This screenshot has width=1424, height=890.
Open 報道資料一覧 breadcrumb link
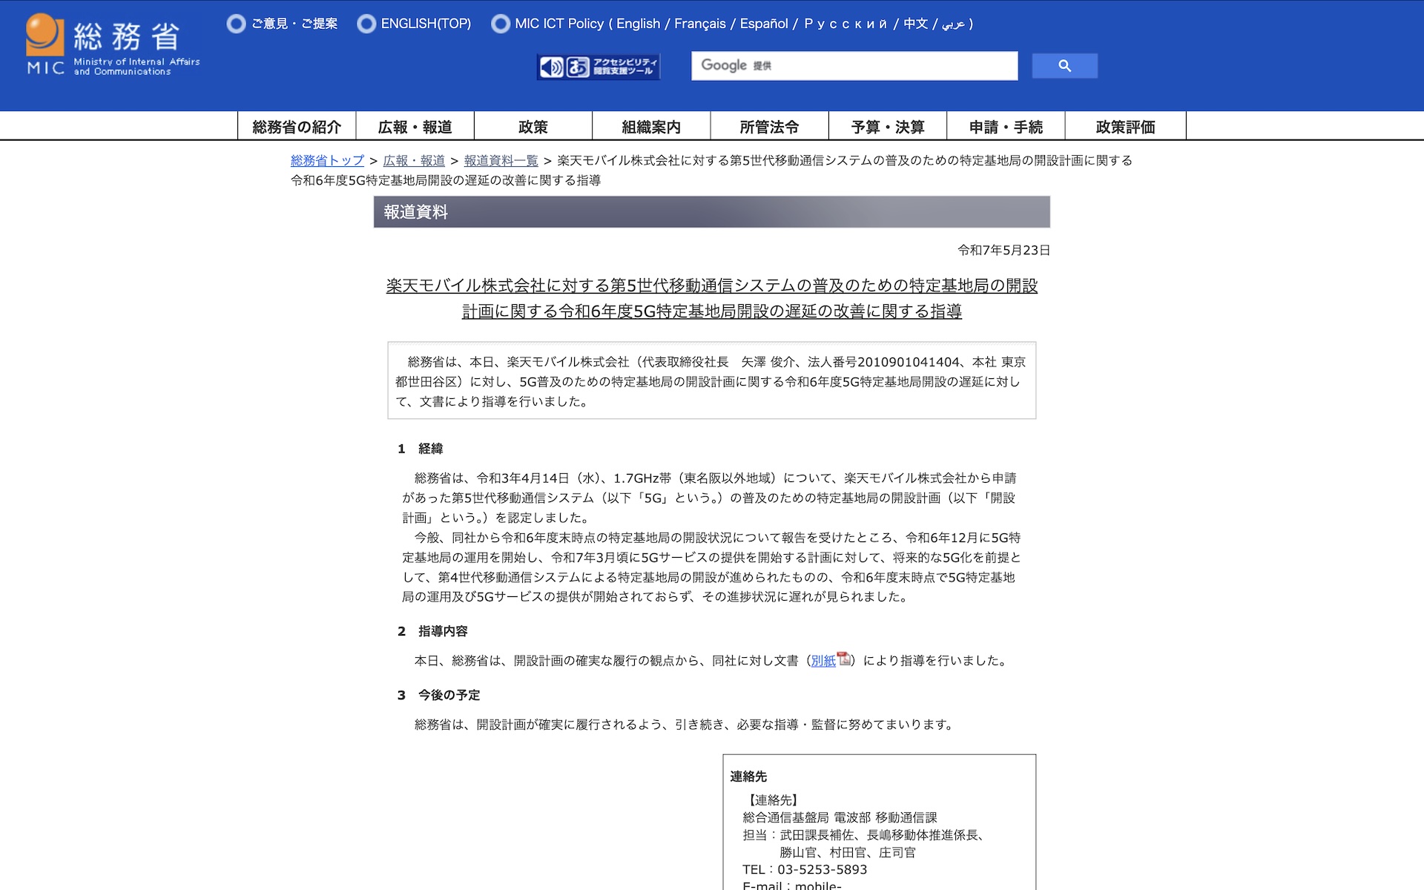click(501, 160)
